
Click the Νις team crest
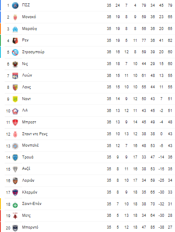[x=15, y=64]
